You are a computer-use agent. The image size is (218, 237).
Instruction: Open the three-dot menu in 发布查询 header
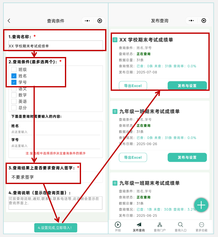(191, 20)
